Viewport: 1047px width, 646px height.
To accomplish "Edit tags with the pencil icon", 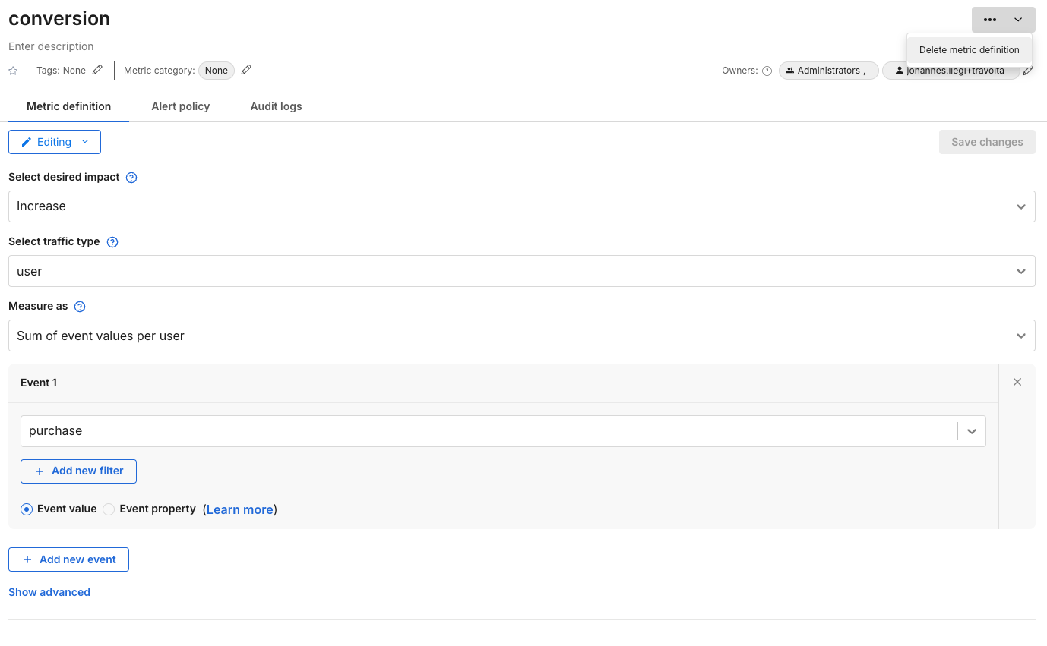I will [x=97, y=70].
